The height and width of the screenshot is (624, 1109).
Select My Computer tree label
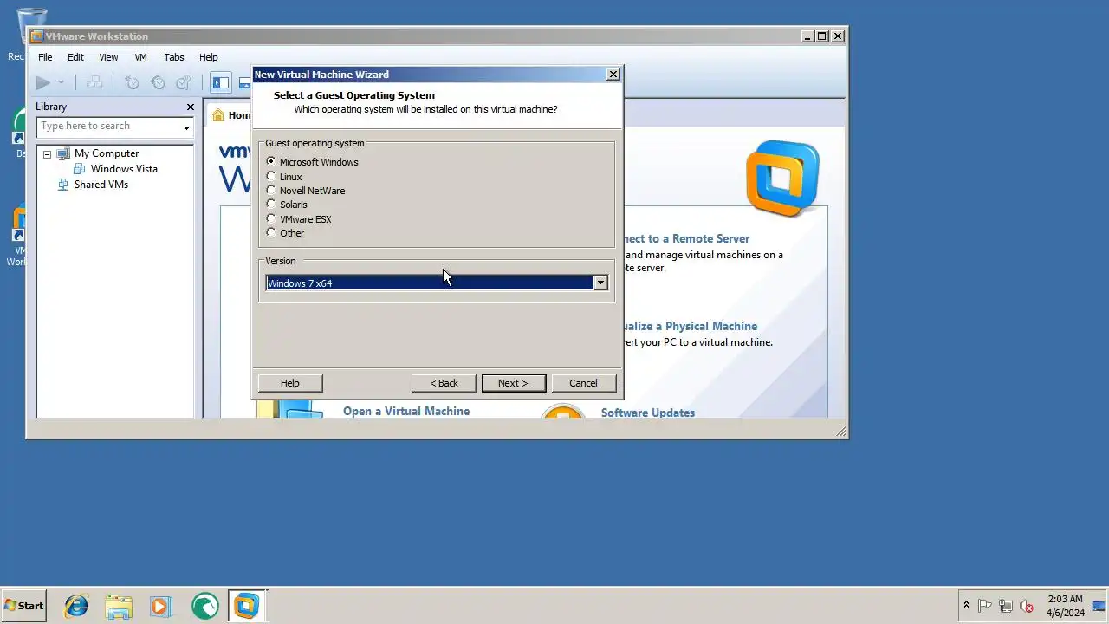[107, 153]
